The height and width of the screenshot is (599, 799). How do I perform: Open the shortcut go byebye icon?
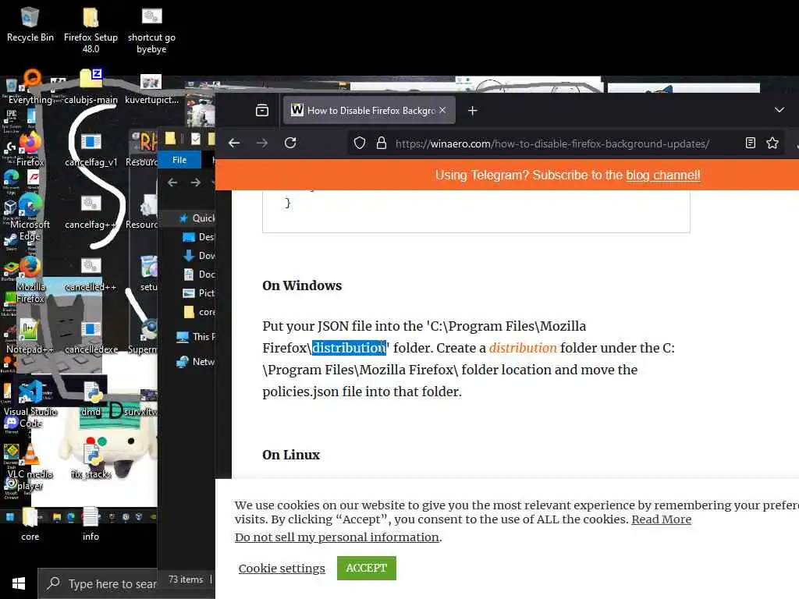pyautogui.click(x=151, y=30)
